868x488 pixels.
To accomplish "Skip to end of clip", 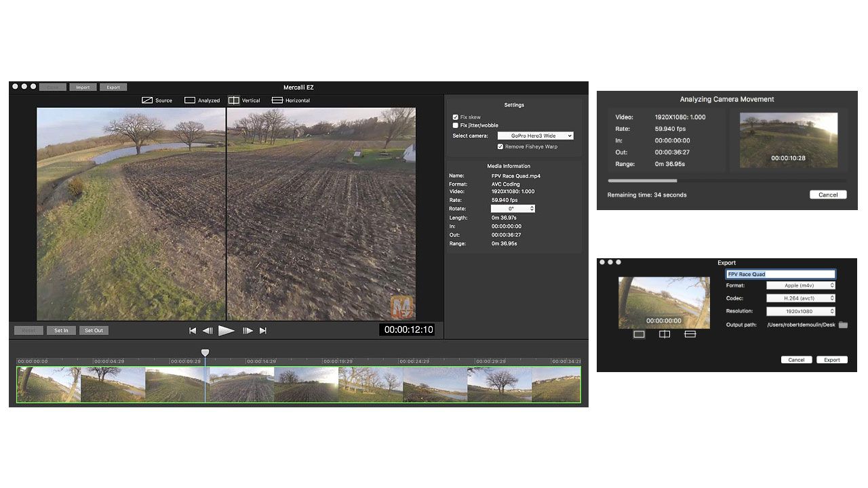I will 263,331.
